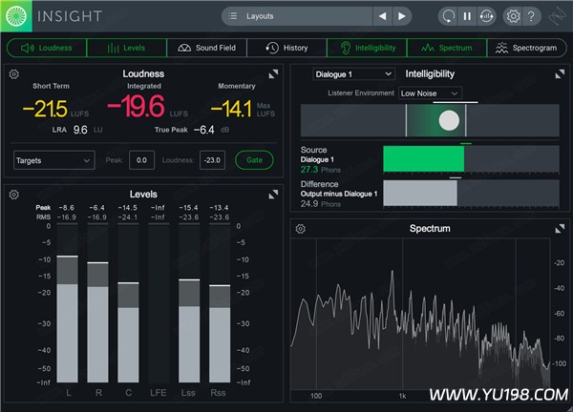This screenshot has height=412, width=573.
Task: Open the Layouts list menu
Action: click(x=297, y=16)
